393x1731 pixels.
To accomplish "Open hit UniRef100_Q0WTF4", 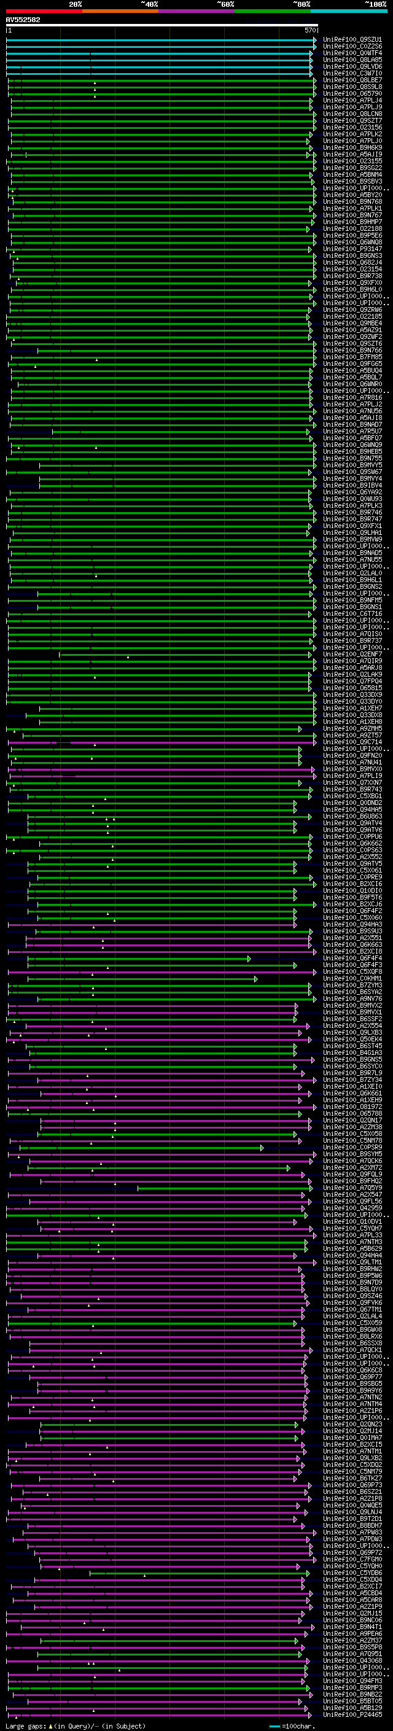I will [352, 53].
